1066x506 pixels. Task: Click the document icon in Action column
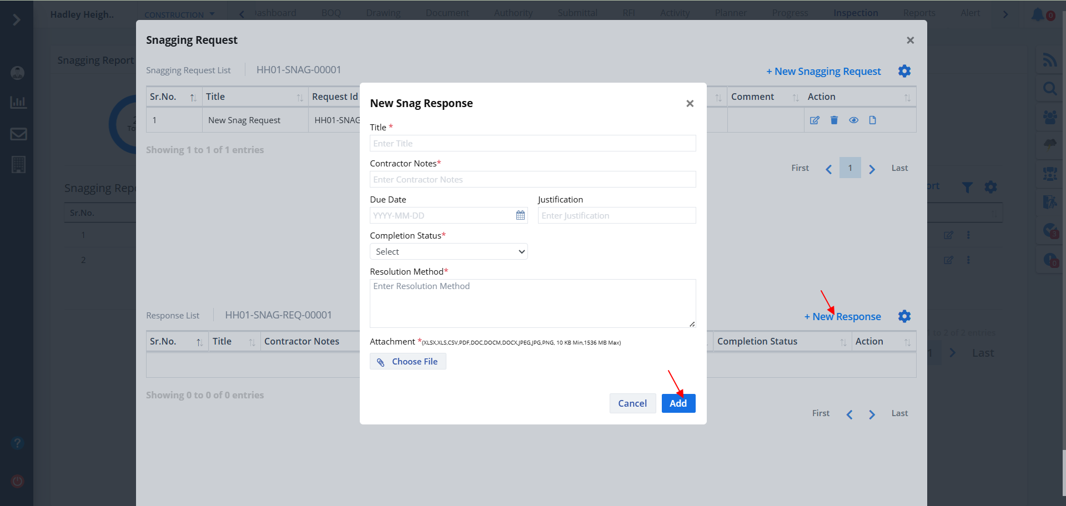click(872, 120)
